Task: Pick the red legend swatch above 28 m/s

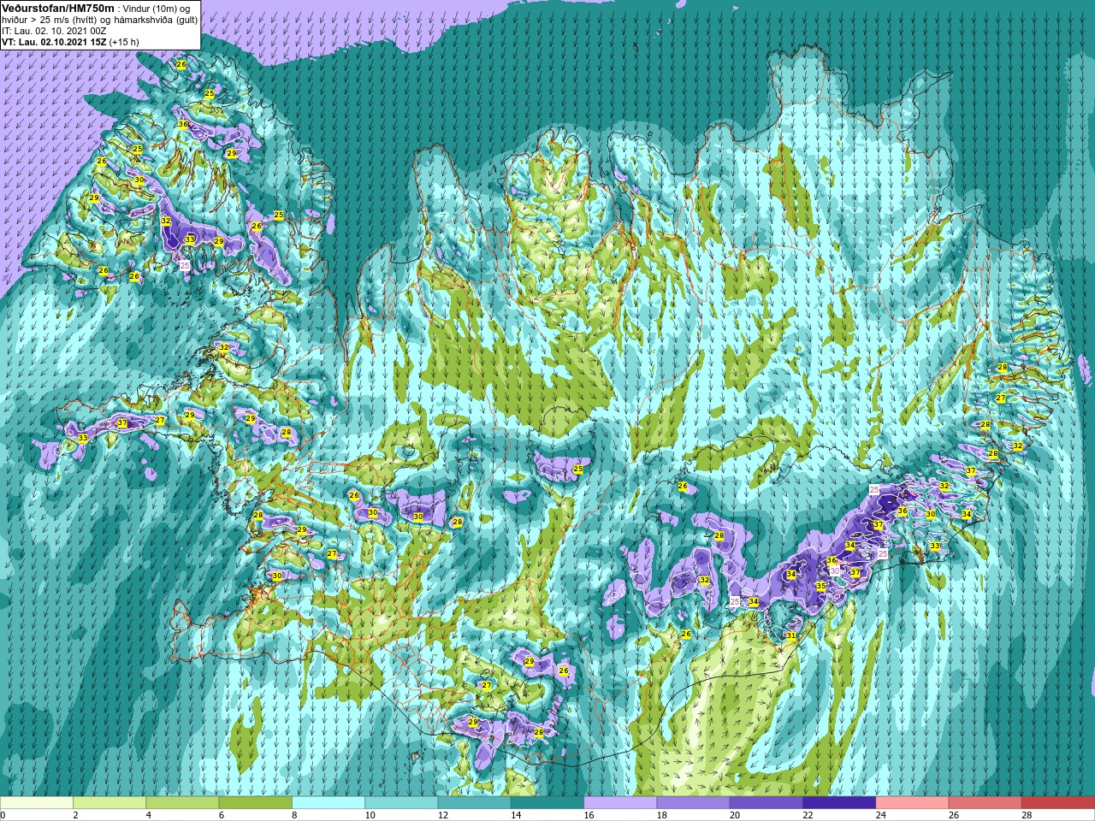Action: [x=1058, y=803]
